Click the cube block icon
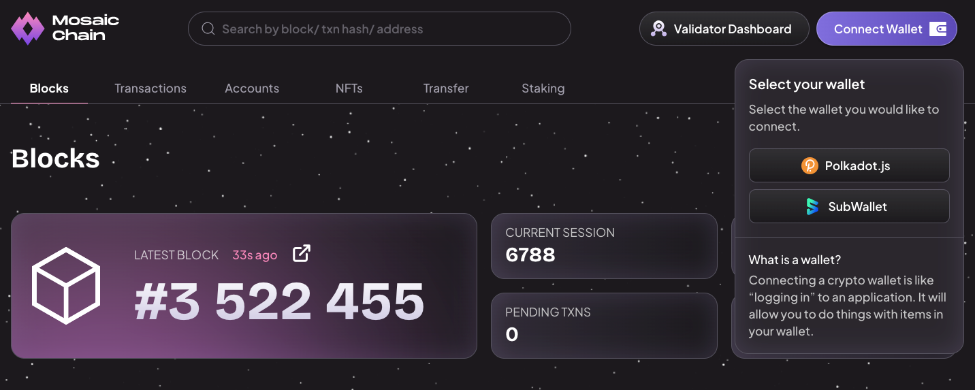The image size is (975, 390). click(66, 286)
